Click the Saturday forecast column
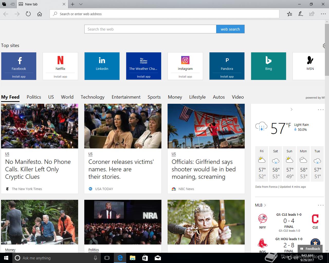This screenshot has width=329, height=263. (x=276, y=164)
